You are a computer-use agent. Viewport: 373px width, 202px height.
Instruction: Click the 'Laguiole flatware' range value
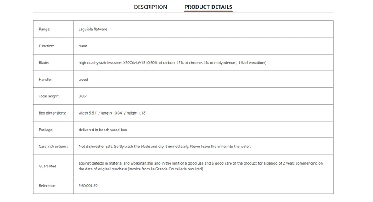[x=93, y=29]
